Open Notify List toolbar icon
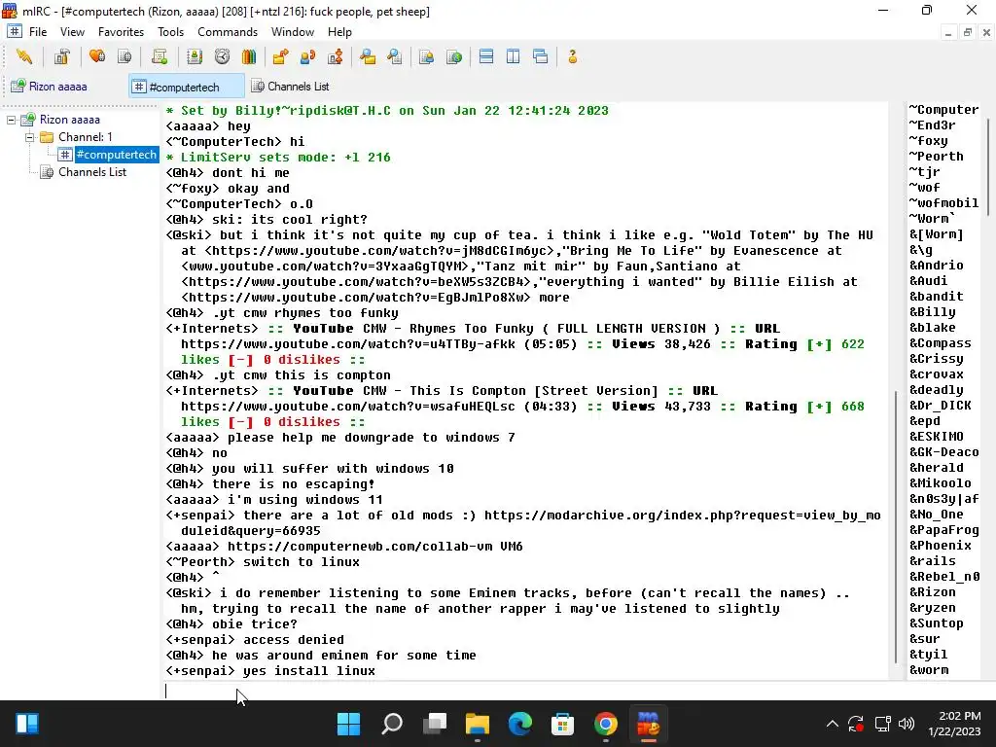The image size is (996, 747). 427,57
